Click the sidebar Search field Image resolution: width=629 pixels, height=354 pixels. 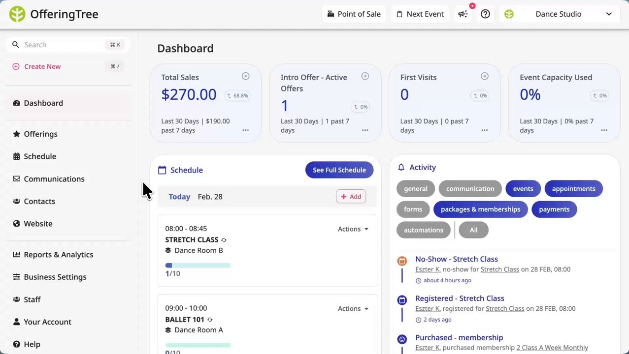[64, 45]
